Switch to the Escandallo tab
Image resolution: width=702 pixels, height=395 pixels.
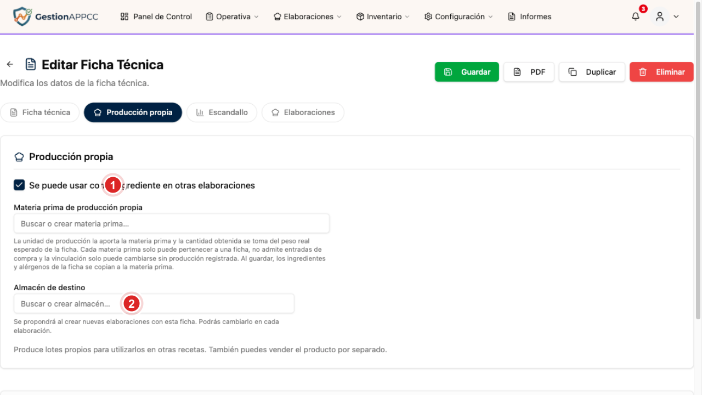coord(222,112)
